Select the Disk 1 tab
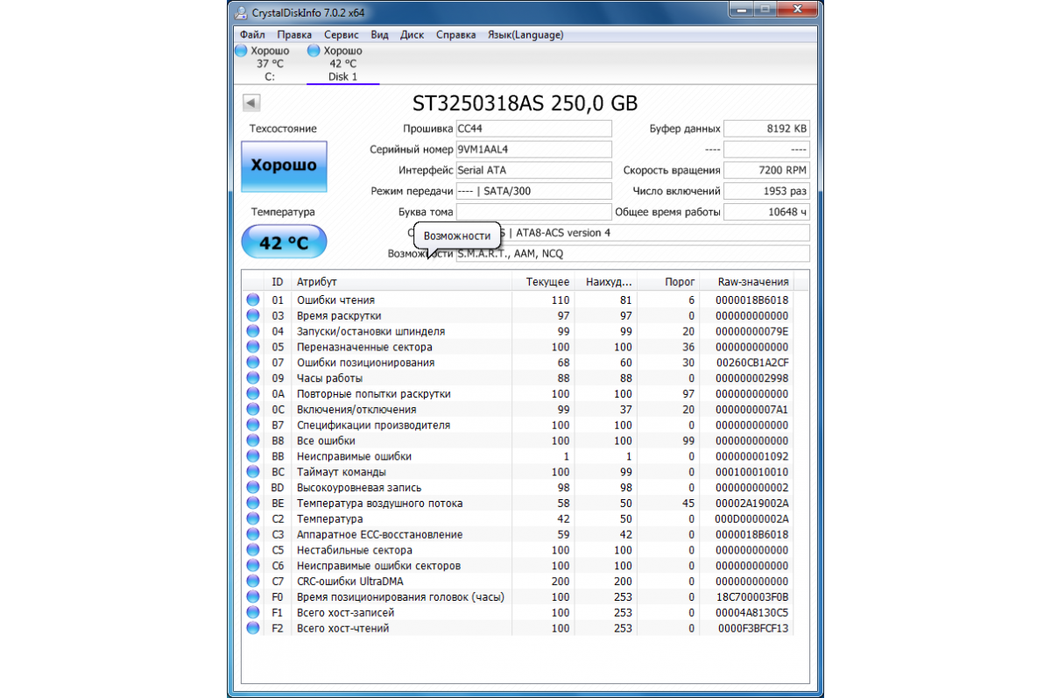 [342, 76]
